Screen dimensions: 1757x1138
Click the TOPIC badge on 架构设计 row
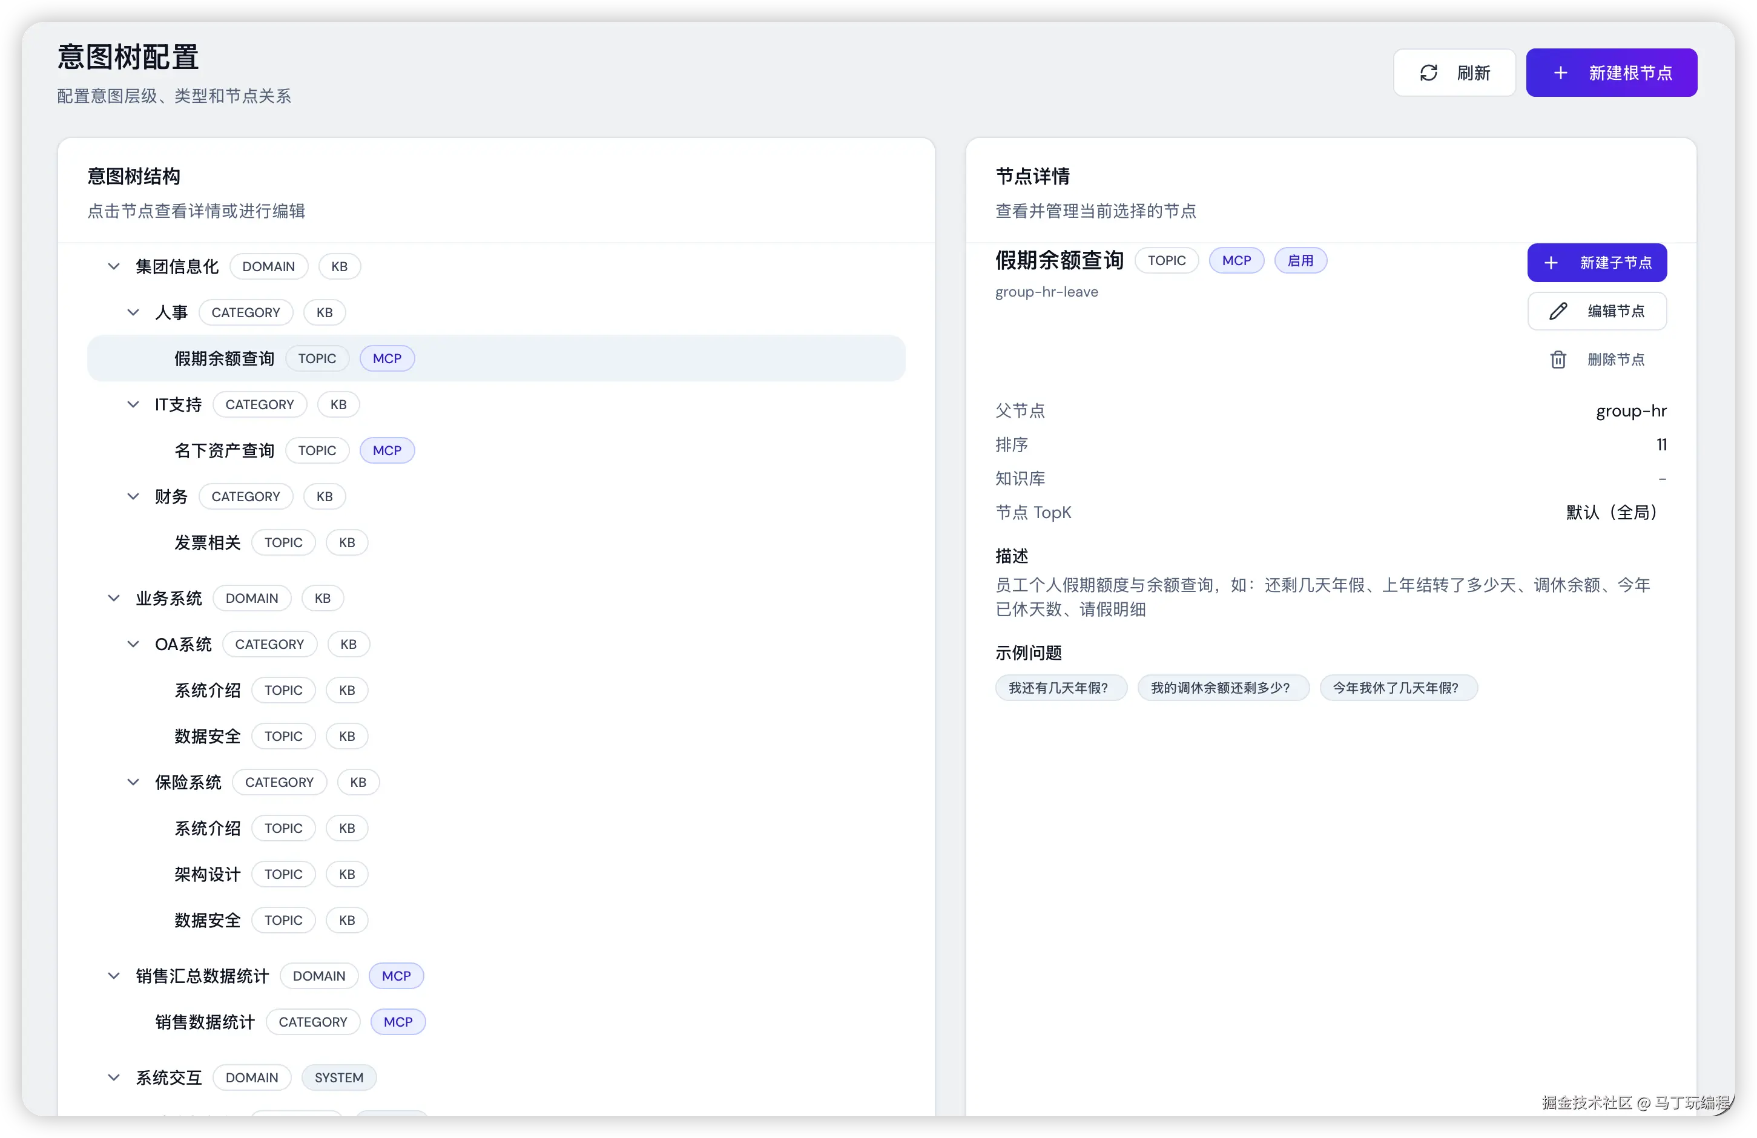coord(283,874)
